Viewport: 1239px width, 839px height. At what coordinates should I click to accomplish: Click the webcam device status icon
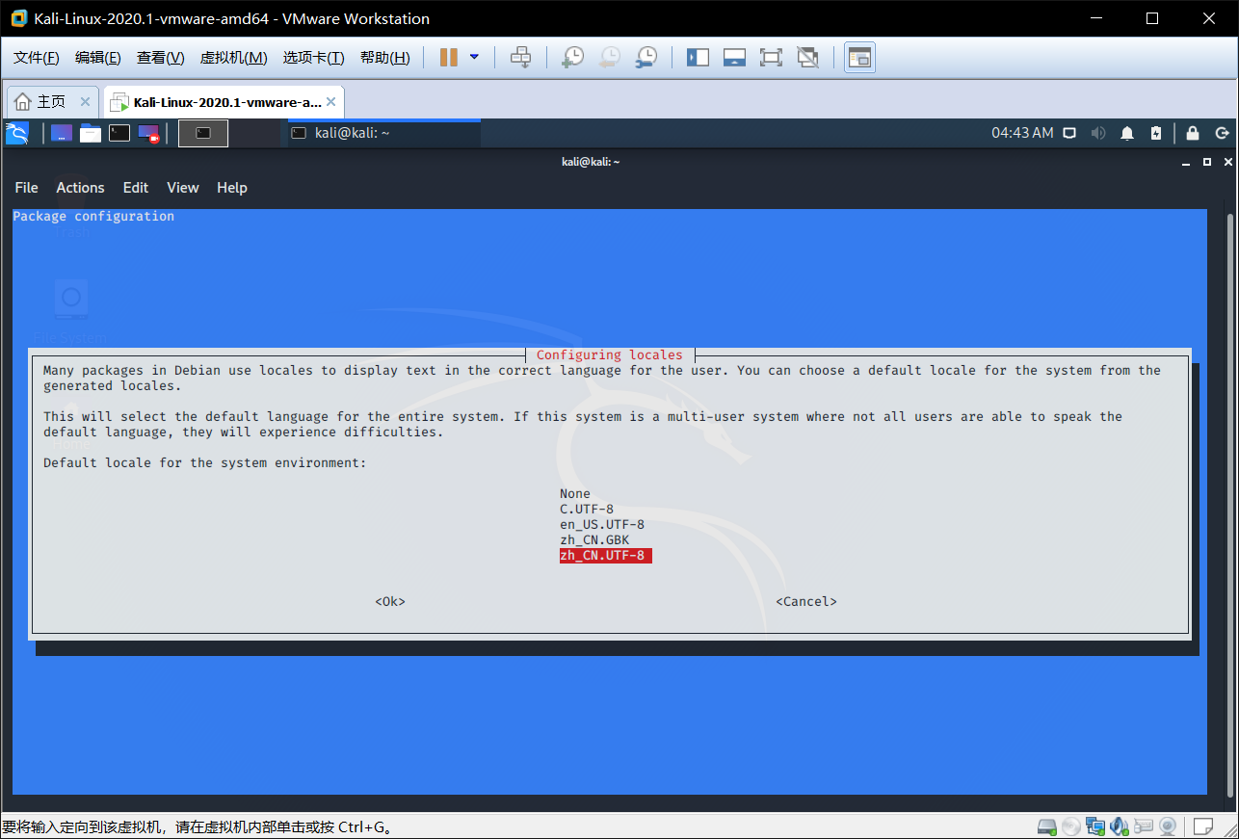click(x=1168, y=826)
